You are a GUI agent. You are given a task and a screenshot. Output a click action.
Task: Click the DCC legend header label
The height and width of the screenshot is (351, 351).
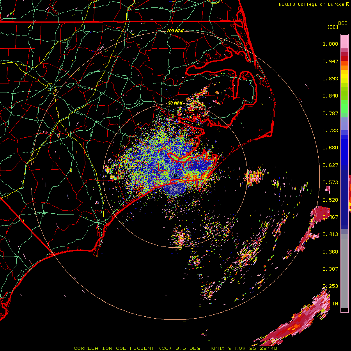[342, 23]
